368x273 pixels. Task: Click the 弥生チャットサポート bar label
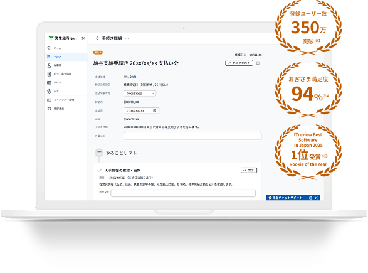point(287,198)
